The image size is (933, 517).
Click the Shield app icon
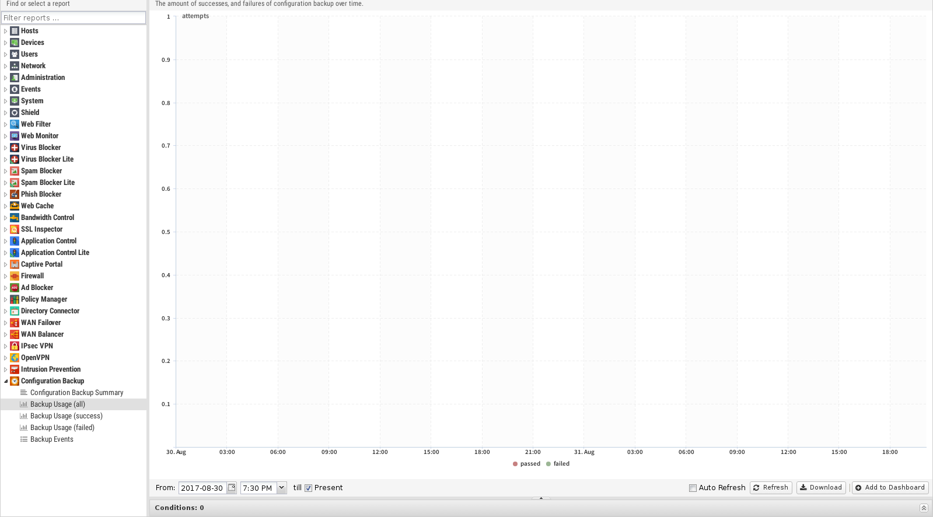pyautogui.click(x=15, y=113)
